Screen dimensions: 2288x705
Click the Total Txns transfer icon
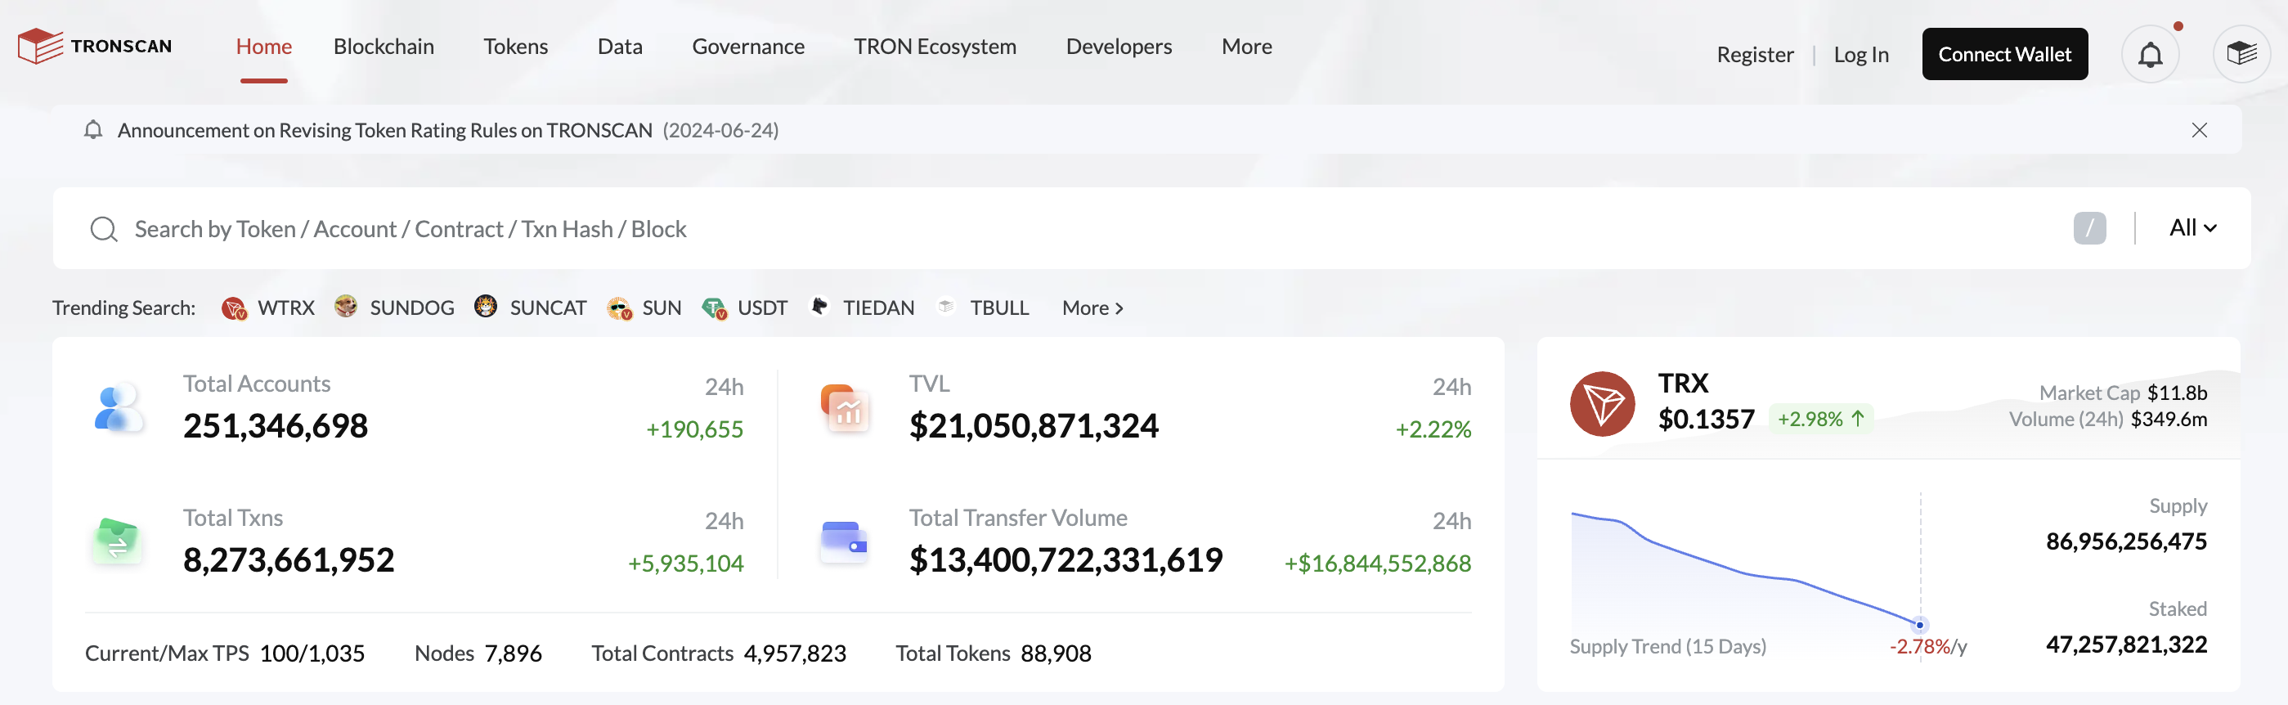coord(117,541)
